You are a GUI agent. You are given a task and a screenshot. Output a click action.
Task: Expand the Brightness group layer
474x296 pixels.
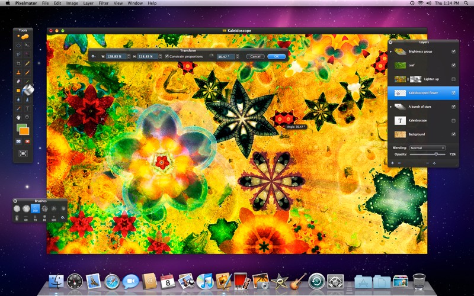click(391, 52)
